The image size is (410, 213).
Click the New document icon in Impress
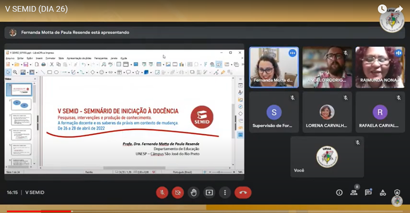(x=8, y=64)
